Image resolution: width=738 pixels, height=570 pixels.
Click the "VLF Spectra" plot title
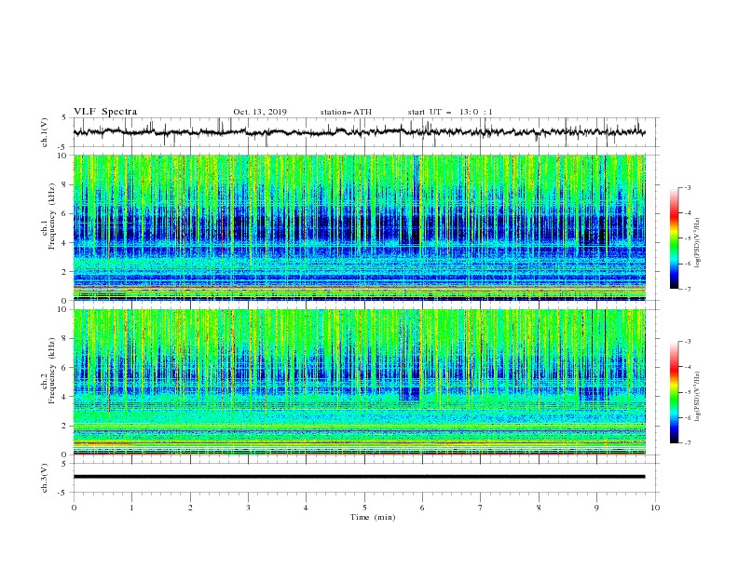pyautogui.click(x=105, y=112)
